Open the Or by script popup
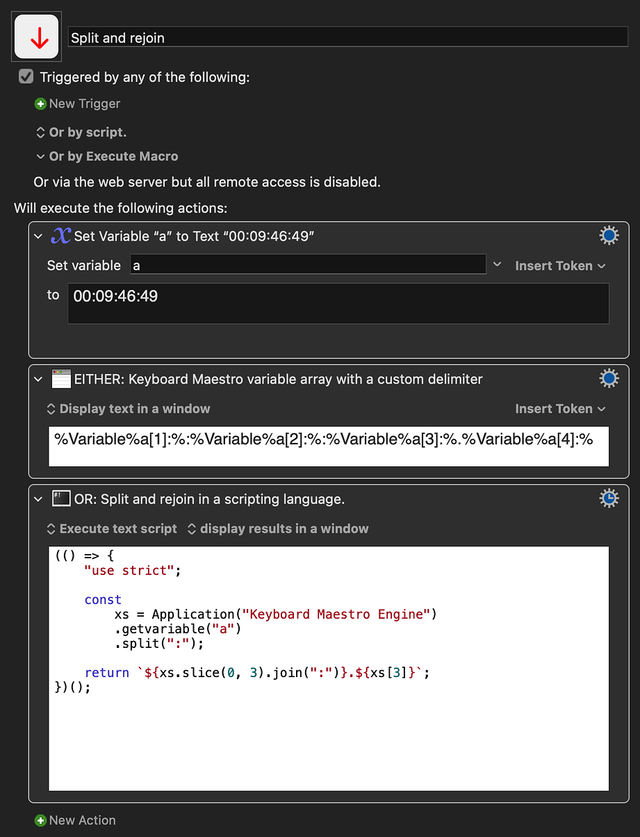The height and width of the screenshot is (837, 640). click(81, 132)
